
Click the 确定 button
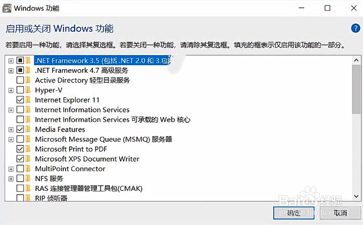tap(294, 213)
